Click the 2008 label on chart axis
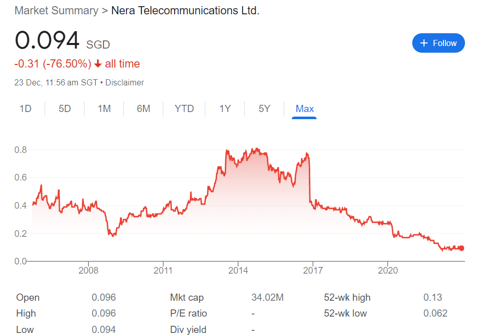Viewport: 487px width, 335px height. click(89, 270)
